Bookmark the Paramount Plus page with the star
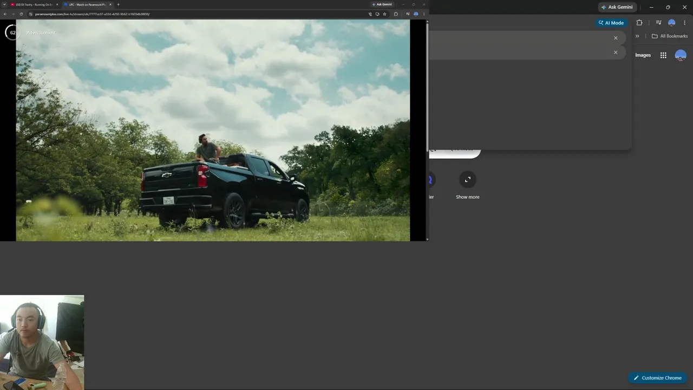The image size is (693, 390). (x=384, y=14)
